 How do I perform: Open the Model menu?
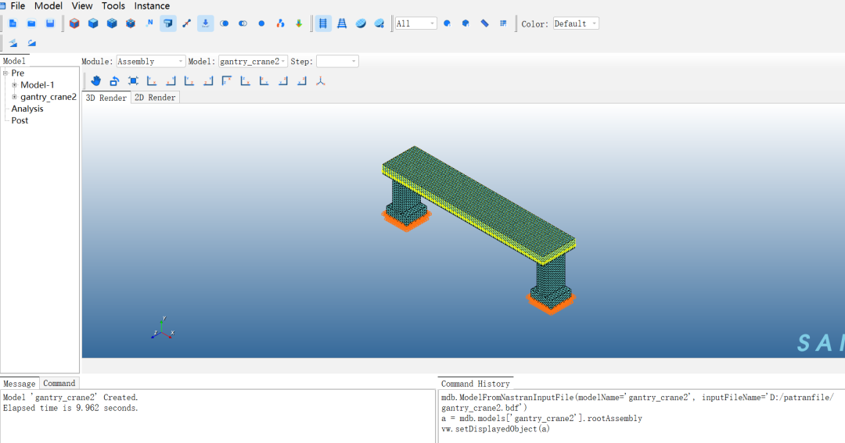pyautogui.click(x=49, y=6)
